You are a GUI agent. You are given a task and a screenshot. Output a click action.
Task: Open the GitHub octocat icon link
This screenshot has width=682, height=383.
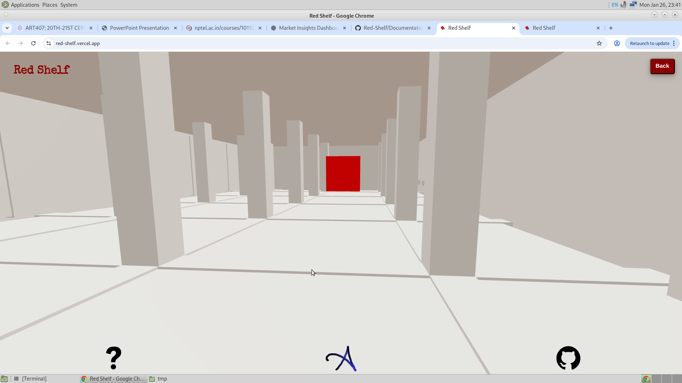coord(568,358)
